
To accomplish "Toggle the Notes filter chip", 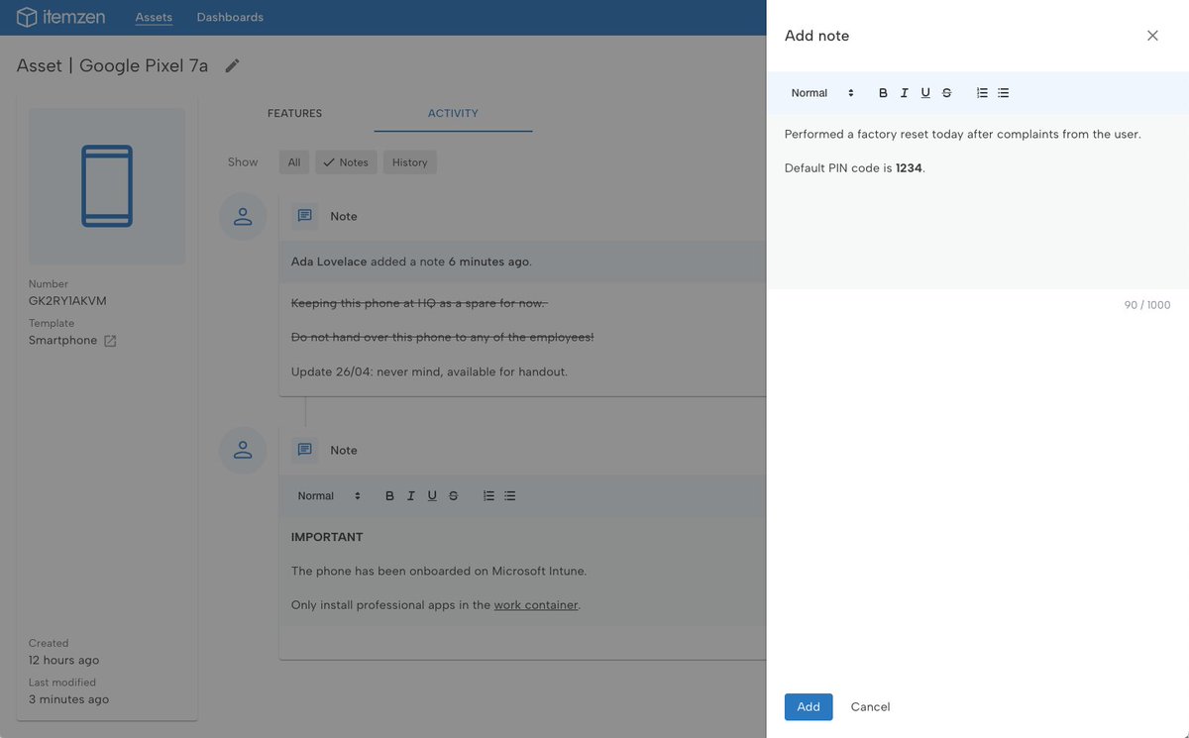I will point(346,162).
